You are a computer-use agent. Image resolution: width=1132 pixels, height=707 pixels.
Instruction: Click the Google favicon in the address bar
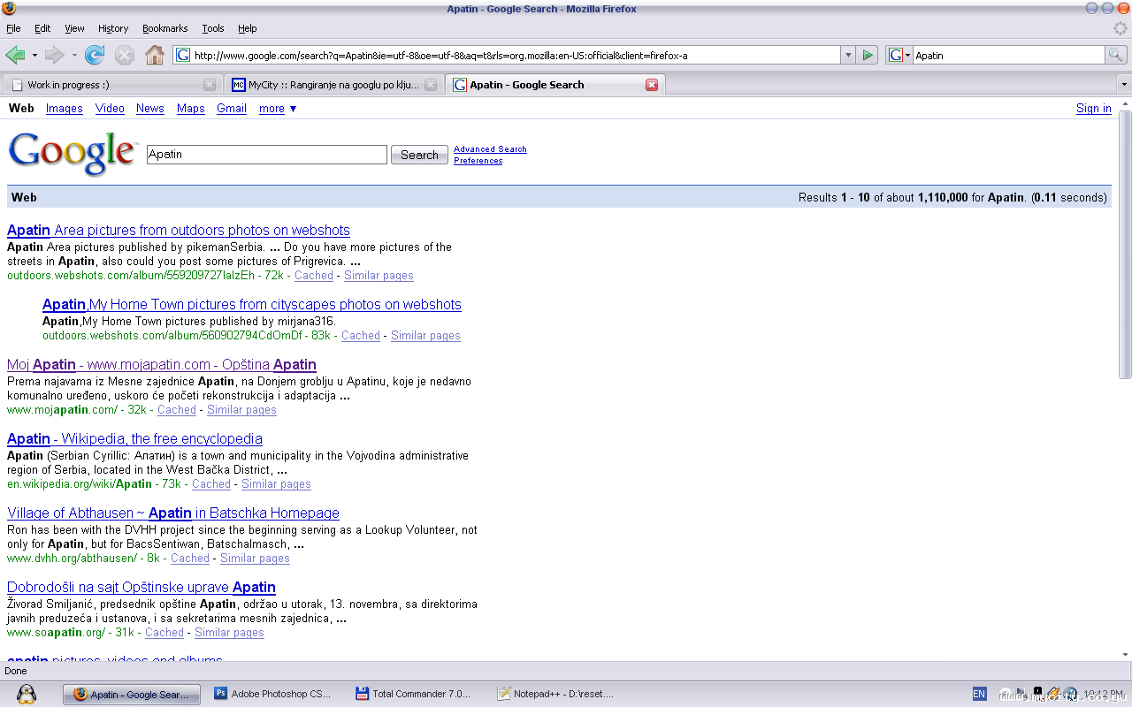point(183,55)
